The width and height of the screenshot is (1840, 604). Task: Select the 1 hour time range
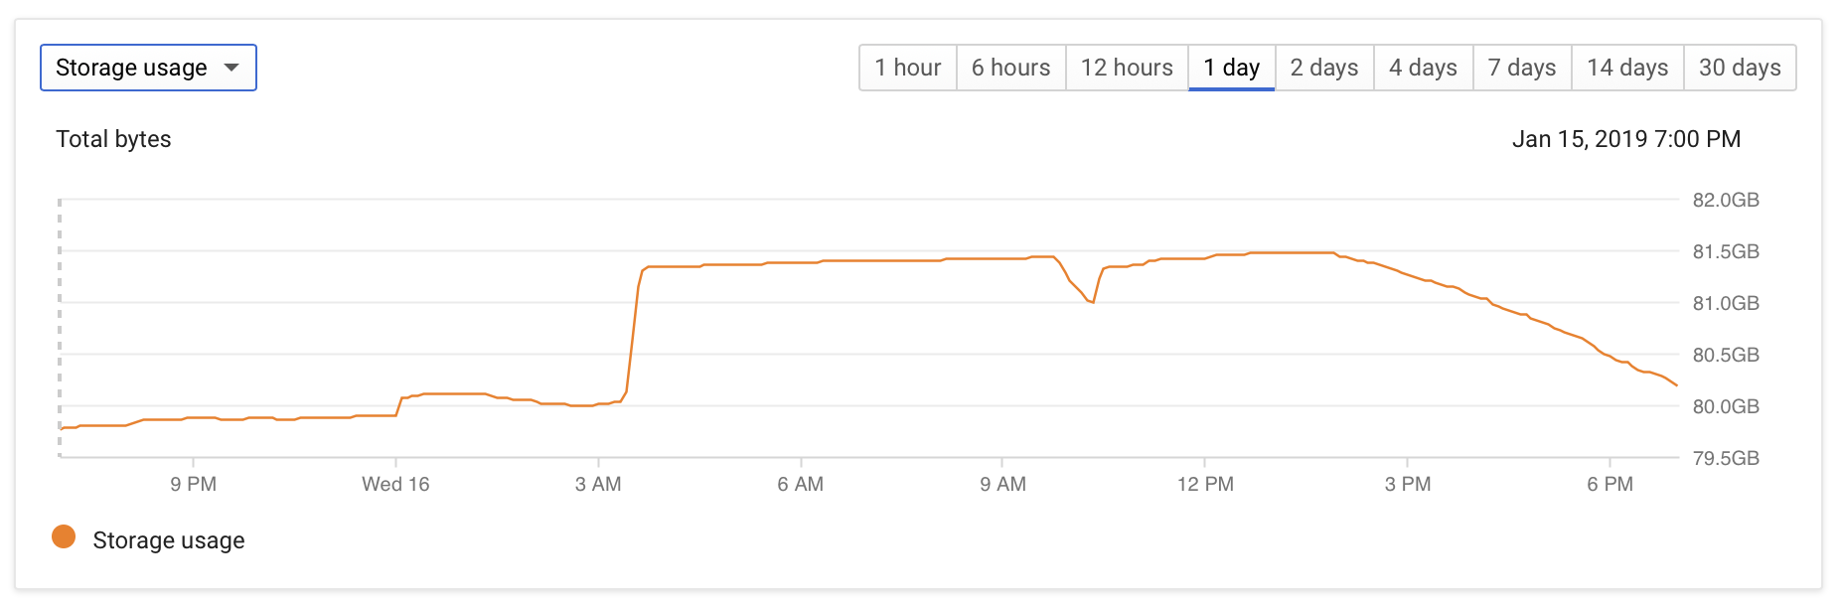pyautogui.click(x=908, y=68)
